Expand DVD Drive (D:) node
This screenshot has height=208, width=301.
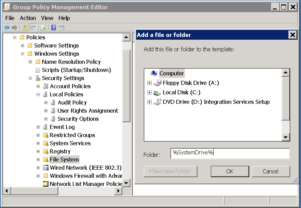click(149, 102)
